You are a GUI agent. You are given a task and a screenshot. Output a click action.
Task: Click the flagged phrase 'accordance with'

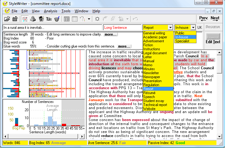(103, 88)
